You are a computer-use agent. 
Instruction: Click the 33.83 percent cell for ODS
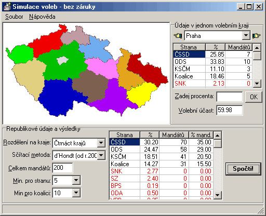coord(215,62)
